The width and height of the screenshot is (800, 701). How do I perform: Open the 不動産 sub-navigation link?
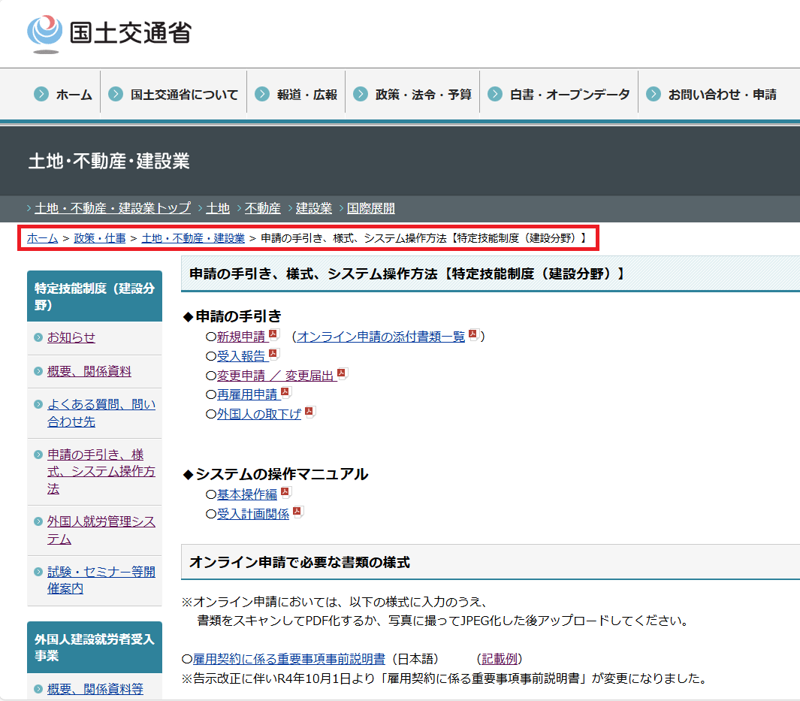262,208
